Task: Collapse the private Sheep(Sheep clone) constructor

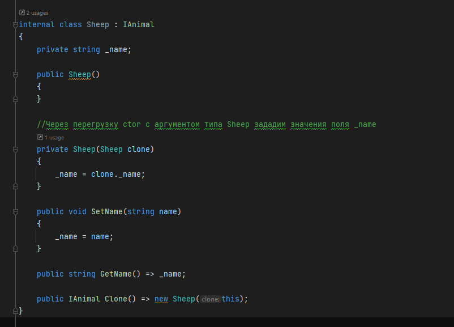Action: point(16,150)
